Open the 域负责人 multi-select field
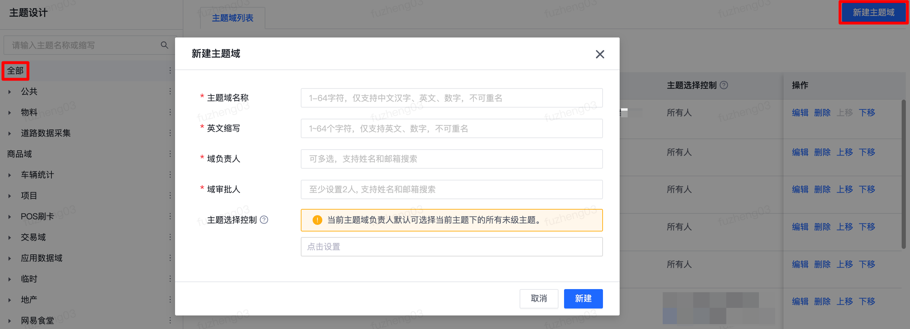Image resolution: width=910 pixels, height=329 pixels. point(452,159)
